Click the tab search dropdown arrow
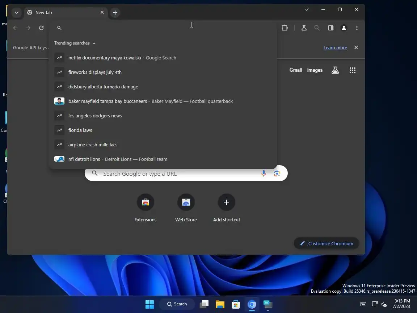Viewport: 417px width, 313px height. [x=17, y=13]
